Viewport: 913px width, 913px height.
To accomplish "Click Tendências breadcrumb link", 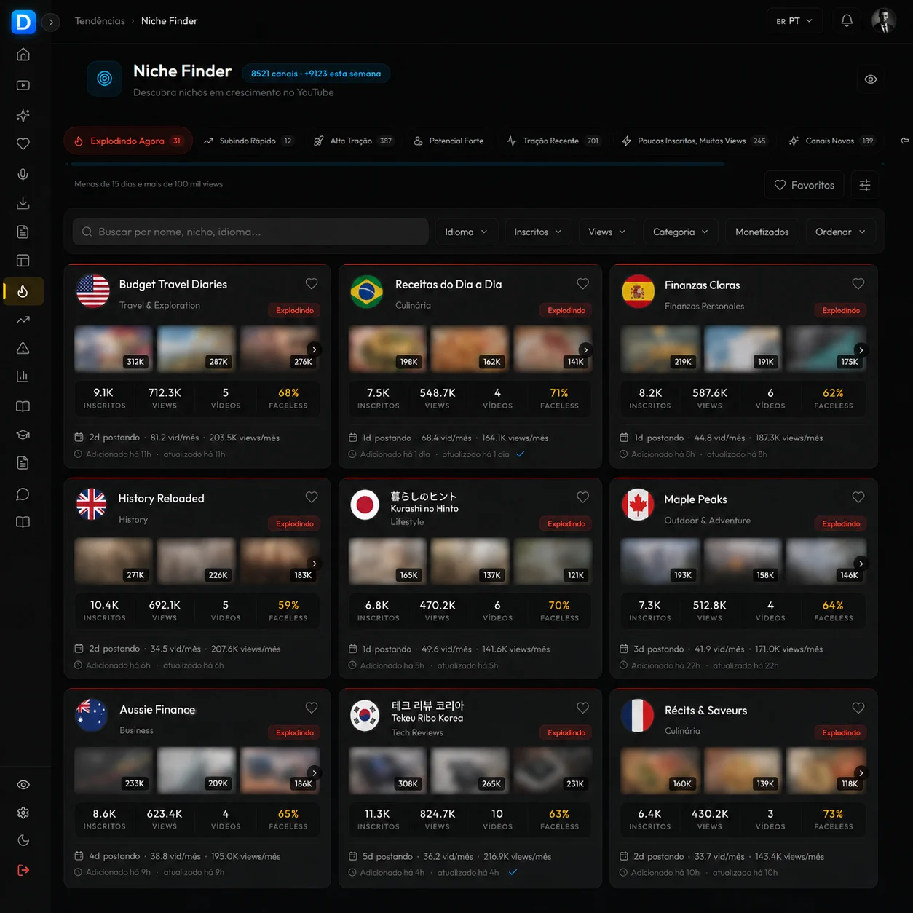I will pyautogui.click(x=100, y=21).
